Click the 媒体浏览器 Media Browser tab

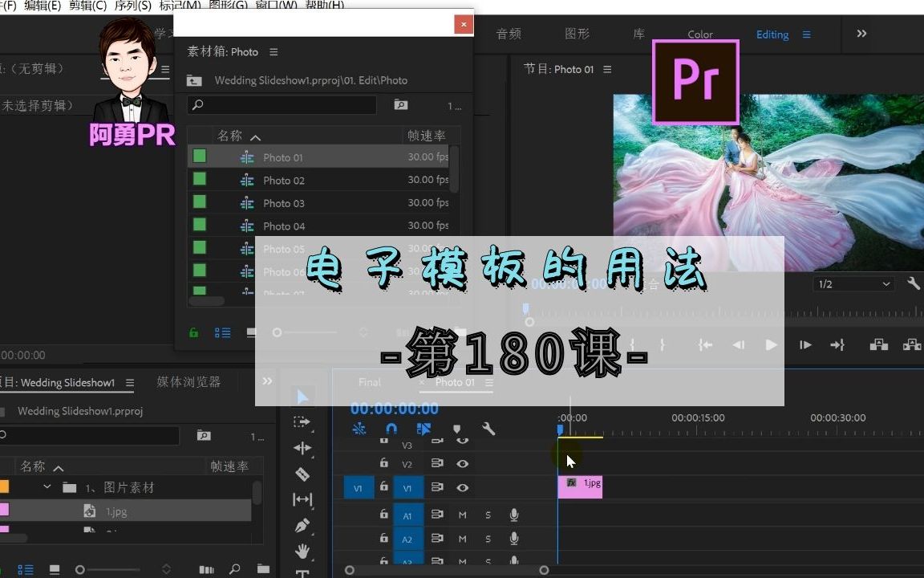(x=189, y=382)
